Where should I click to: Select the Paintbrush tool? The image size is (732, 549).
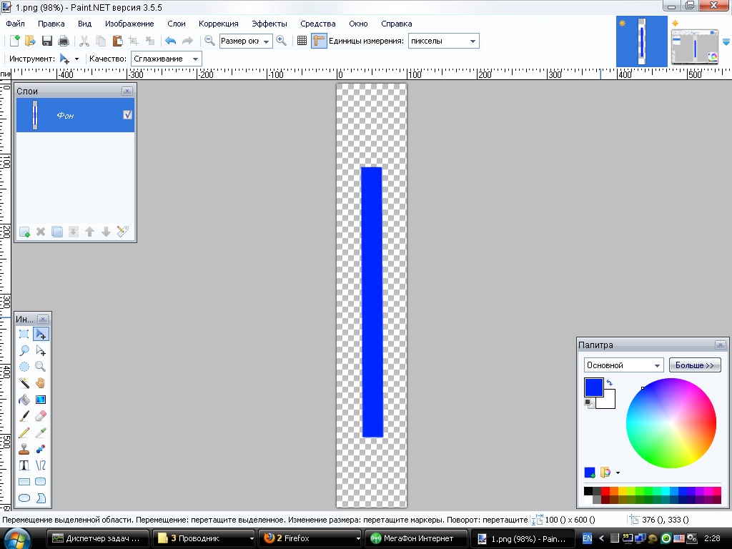[24, 415]
